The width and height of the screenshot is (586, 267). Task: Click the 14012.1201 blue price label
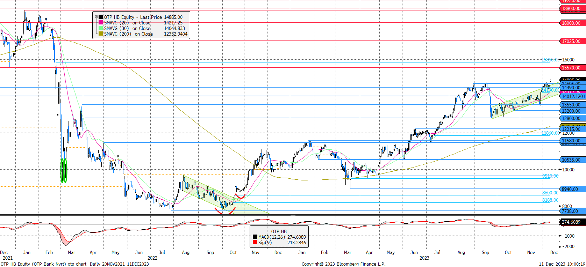tap(573, 96)
